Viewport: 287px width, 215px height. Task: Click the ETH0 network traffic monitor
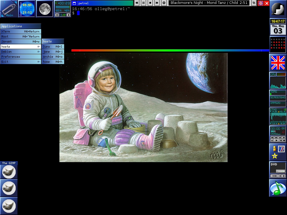pyautogui.click(x=278, y=116)
